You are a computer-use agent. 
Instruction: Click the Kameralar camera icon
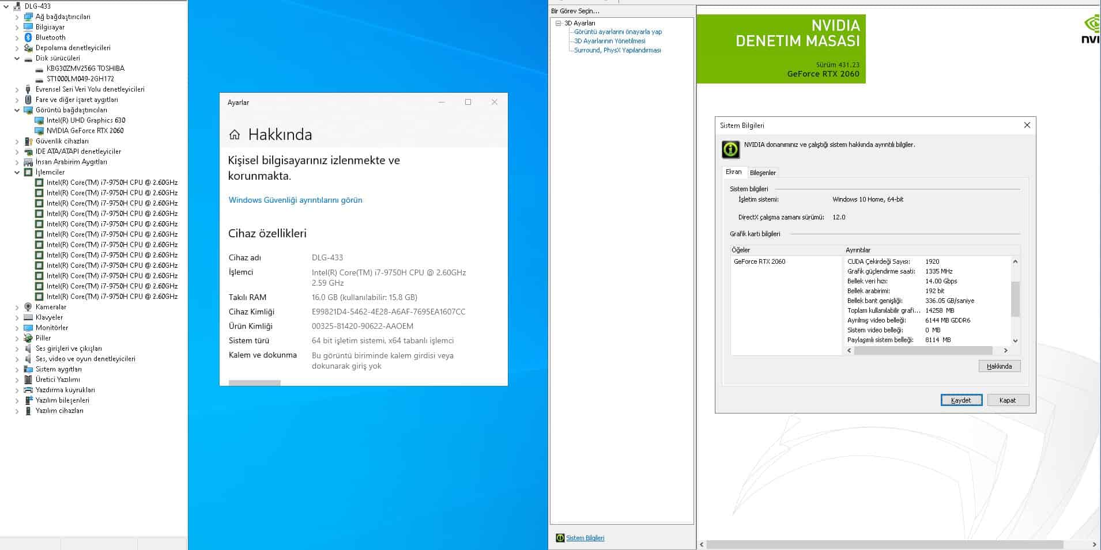tap(28, 307)
